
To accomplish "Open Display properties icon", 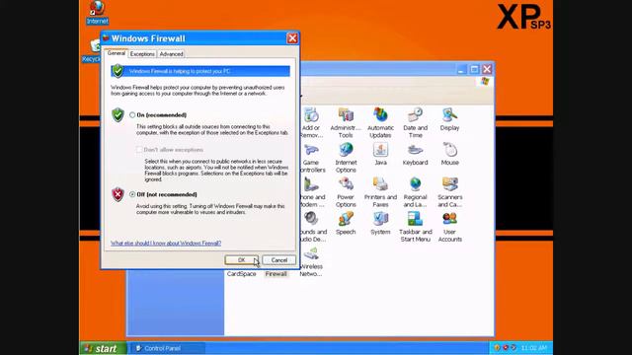I will point(450,115).
